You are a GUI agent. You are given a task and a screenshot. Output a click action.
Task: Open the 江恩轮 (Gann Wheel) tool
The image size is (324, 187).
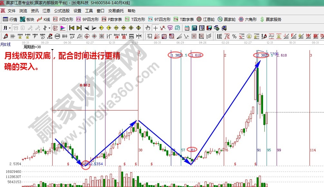206,19
